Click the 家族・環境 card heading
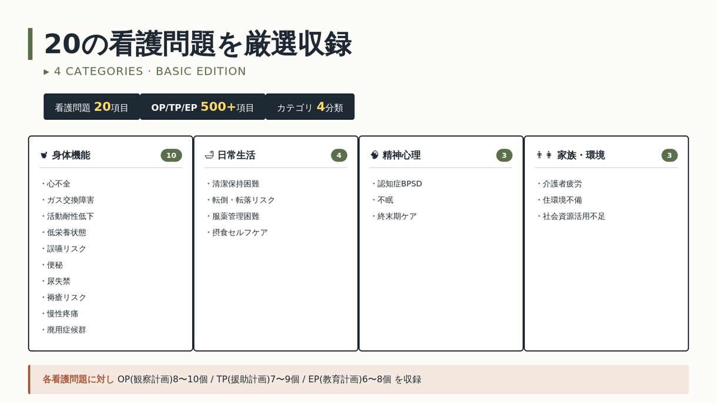Screen dimensions: 717x403 point(581,155)
